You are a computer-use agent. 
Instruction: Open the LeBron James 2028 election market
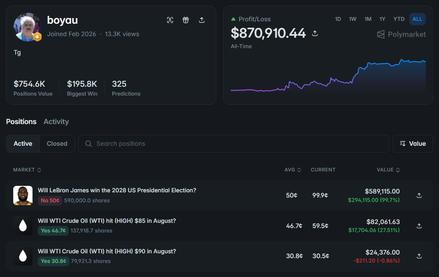pos(117,190)
